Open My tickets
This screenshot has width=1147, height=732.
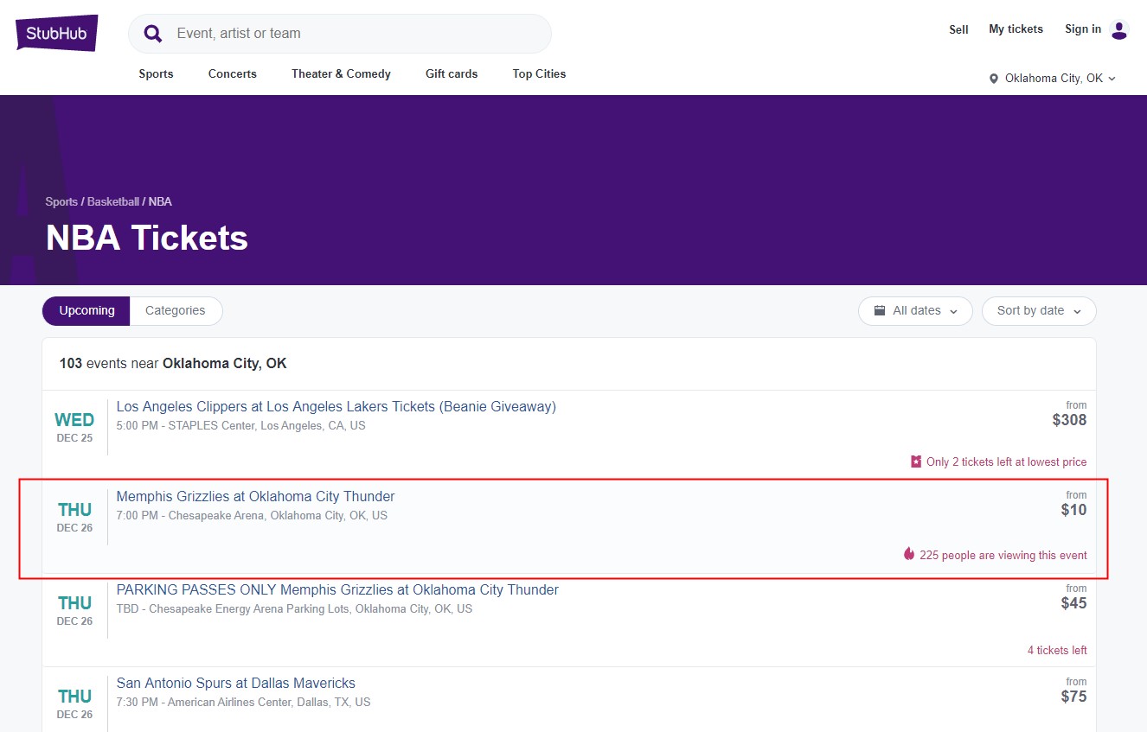coord(1016,29)
